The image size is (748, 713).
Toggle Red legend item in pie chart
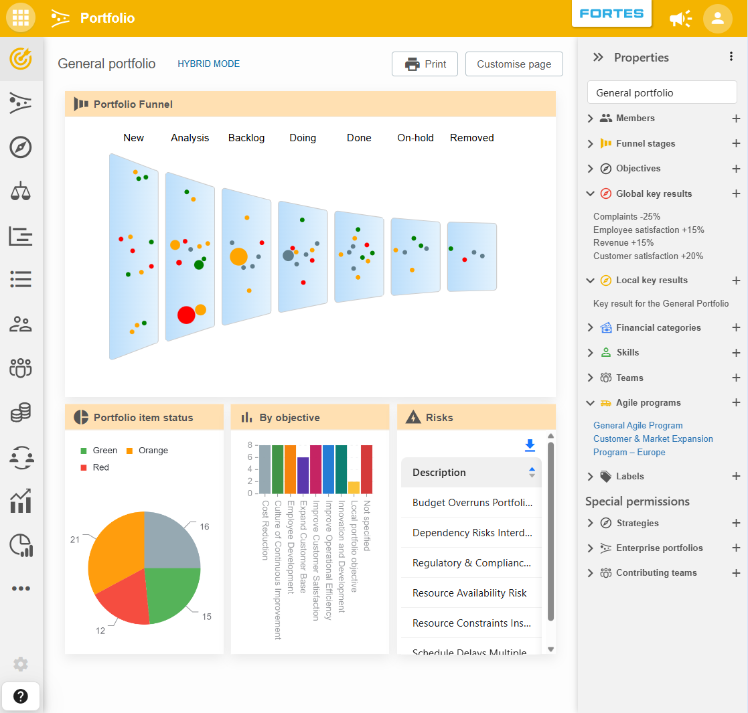(95, 467)
